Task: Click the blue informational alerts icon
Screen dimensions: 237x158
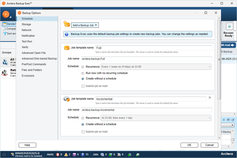Action: [83, 155]
